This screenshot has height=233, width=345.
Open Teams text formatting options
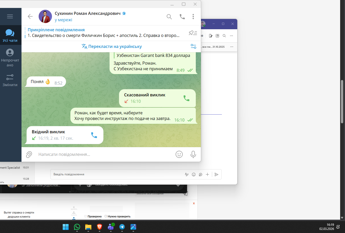tap(187, 175)
